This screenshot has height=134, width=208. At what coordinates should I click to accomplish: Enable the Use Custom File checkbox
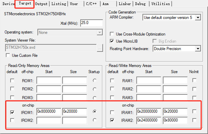[x=8, y=55]
